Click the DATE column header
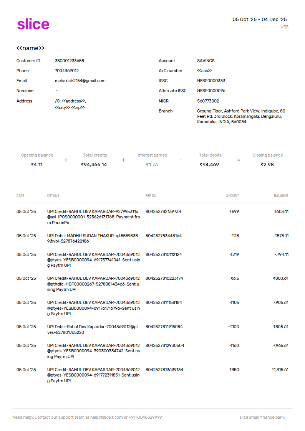 tap(20, 196)
